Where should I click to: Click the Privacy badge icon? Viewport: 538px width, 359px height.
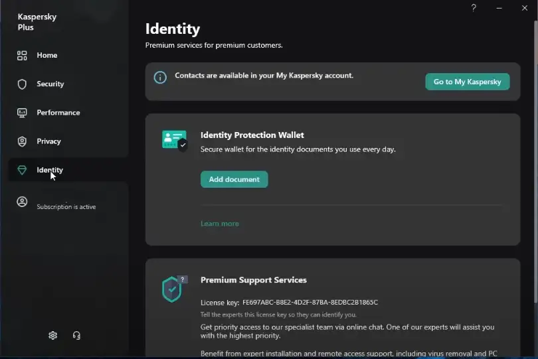[22, 141]
